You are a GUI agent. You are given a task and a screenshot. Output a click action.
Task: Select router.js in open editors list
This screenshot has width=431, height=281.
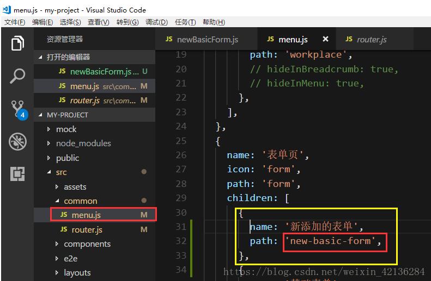coord(95,101)
